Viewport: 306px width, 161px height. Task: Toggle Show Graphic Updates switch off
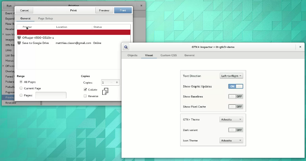click(236, 87)
